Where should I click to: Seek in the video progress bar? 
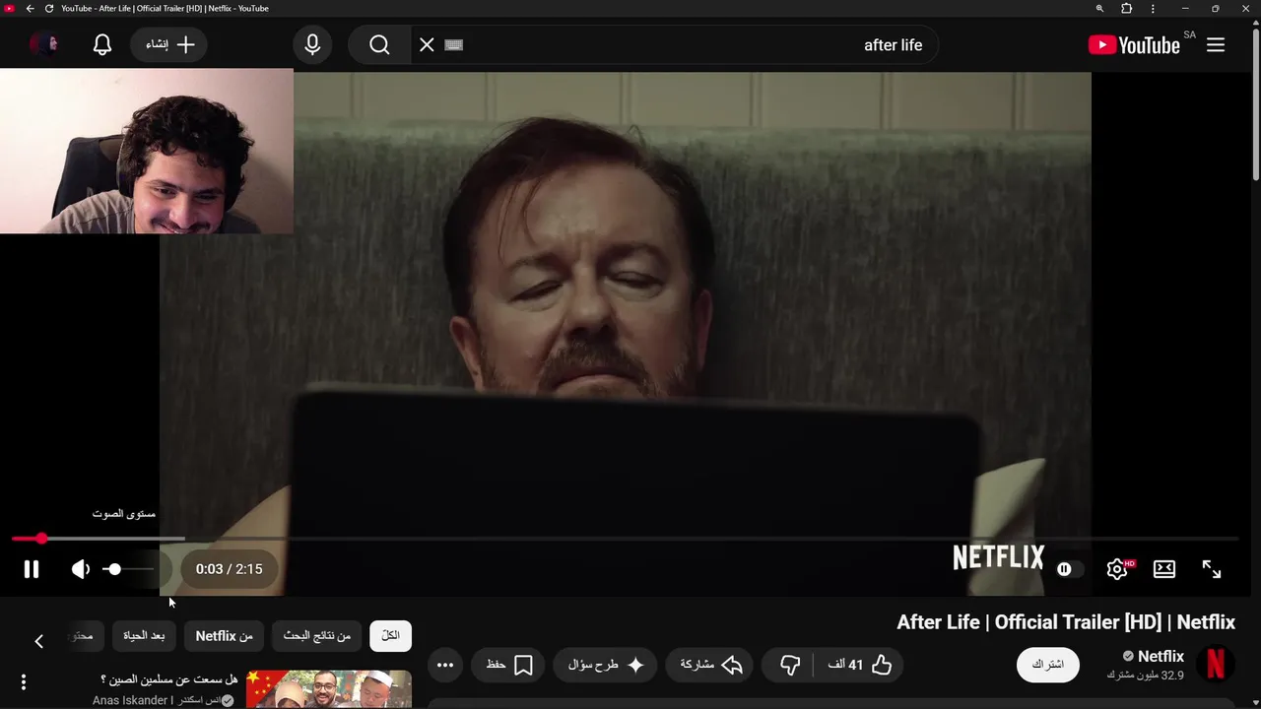tap(626, 539)
